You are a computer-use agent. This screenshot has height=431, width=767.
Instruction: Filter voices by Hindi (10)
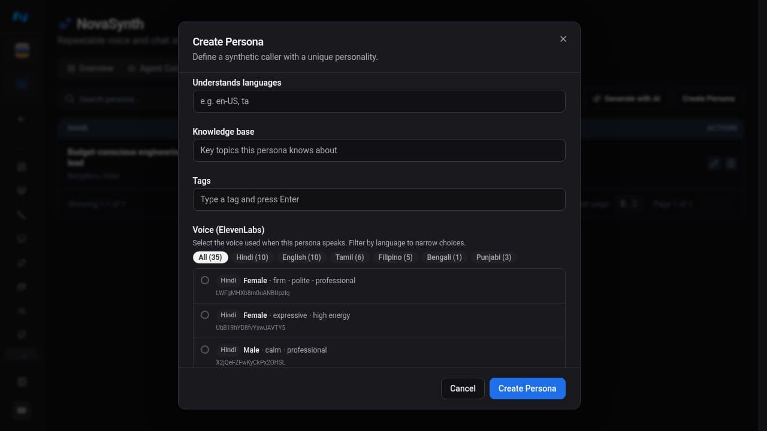coord(252,257)
